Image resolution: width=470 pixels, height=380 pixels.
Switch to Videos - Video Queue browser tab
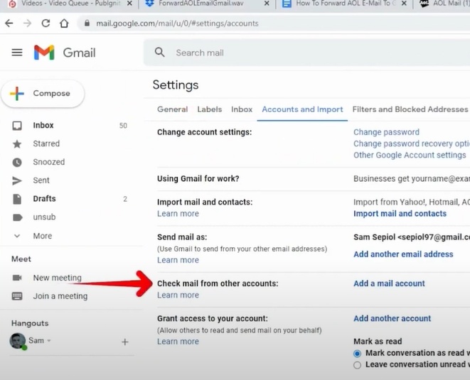[x=71, y=4]
